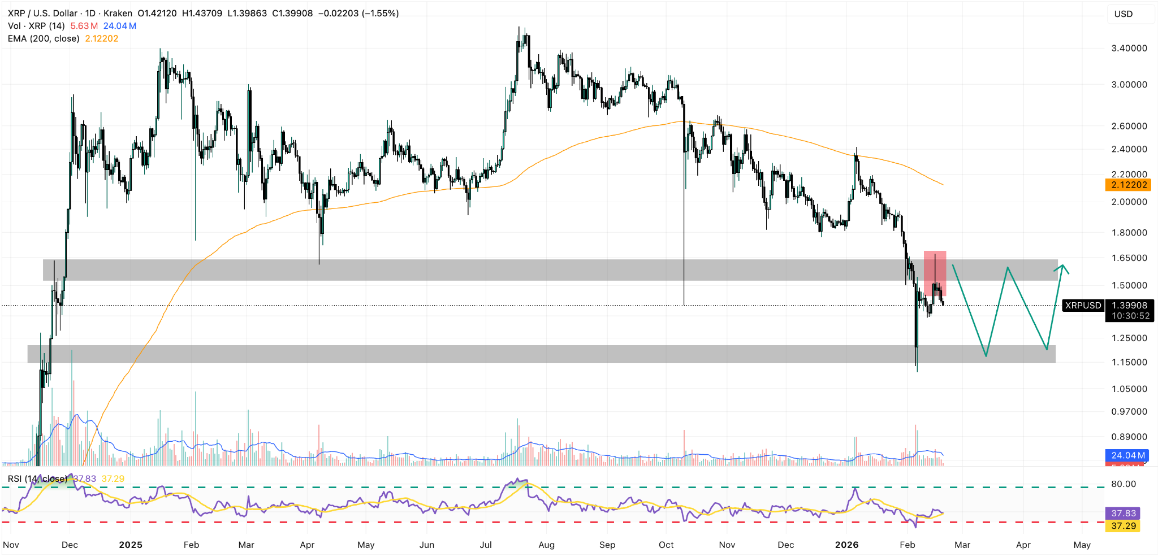
Task: Select the green projected zigzag path drawing
Action: coord(1011,311)
